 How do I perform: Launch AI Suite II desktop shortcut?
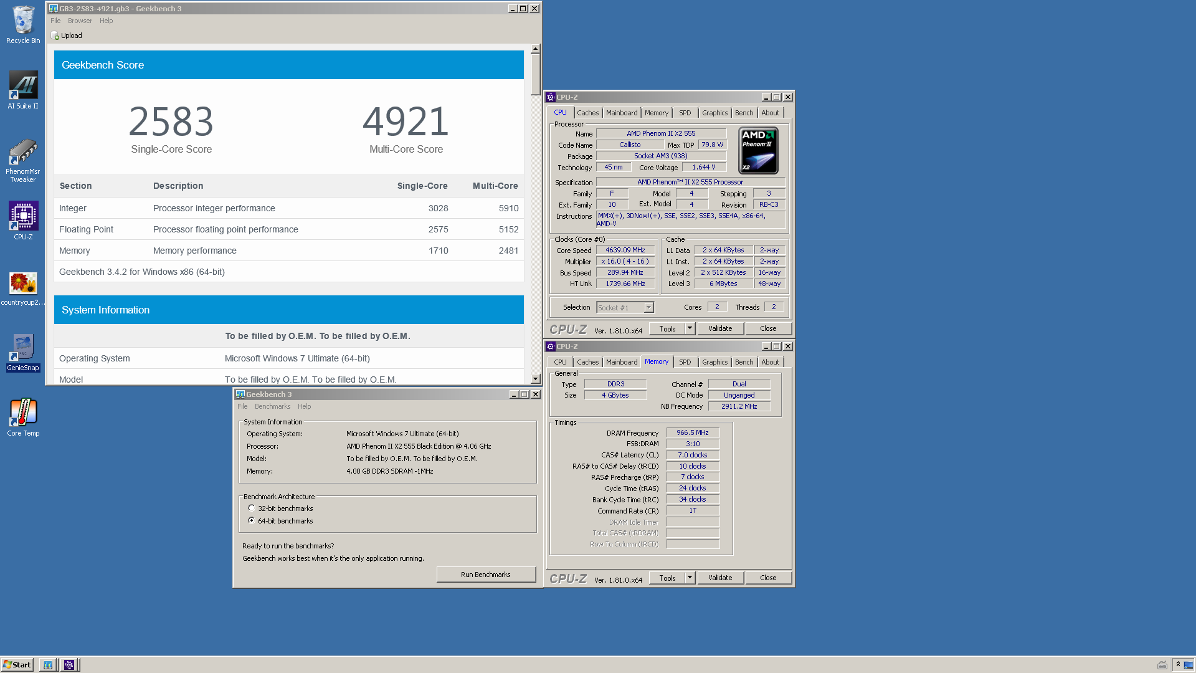[x=23, y=90]
